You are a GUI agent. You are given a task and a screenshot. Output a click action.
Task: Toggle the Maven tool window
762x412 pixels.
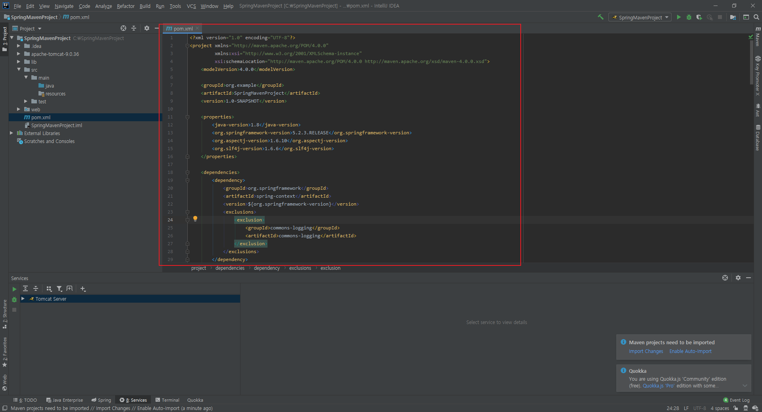coord(758,36)
